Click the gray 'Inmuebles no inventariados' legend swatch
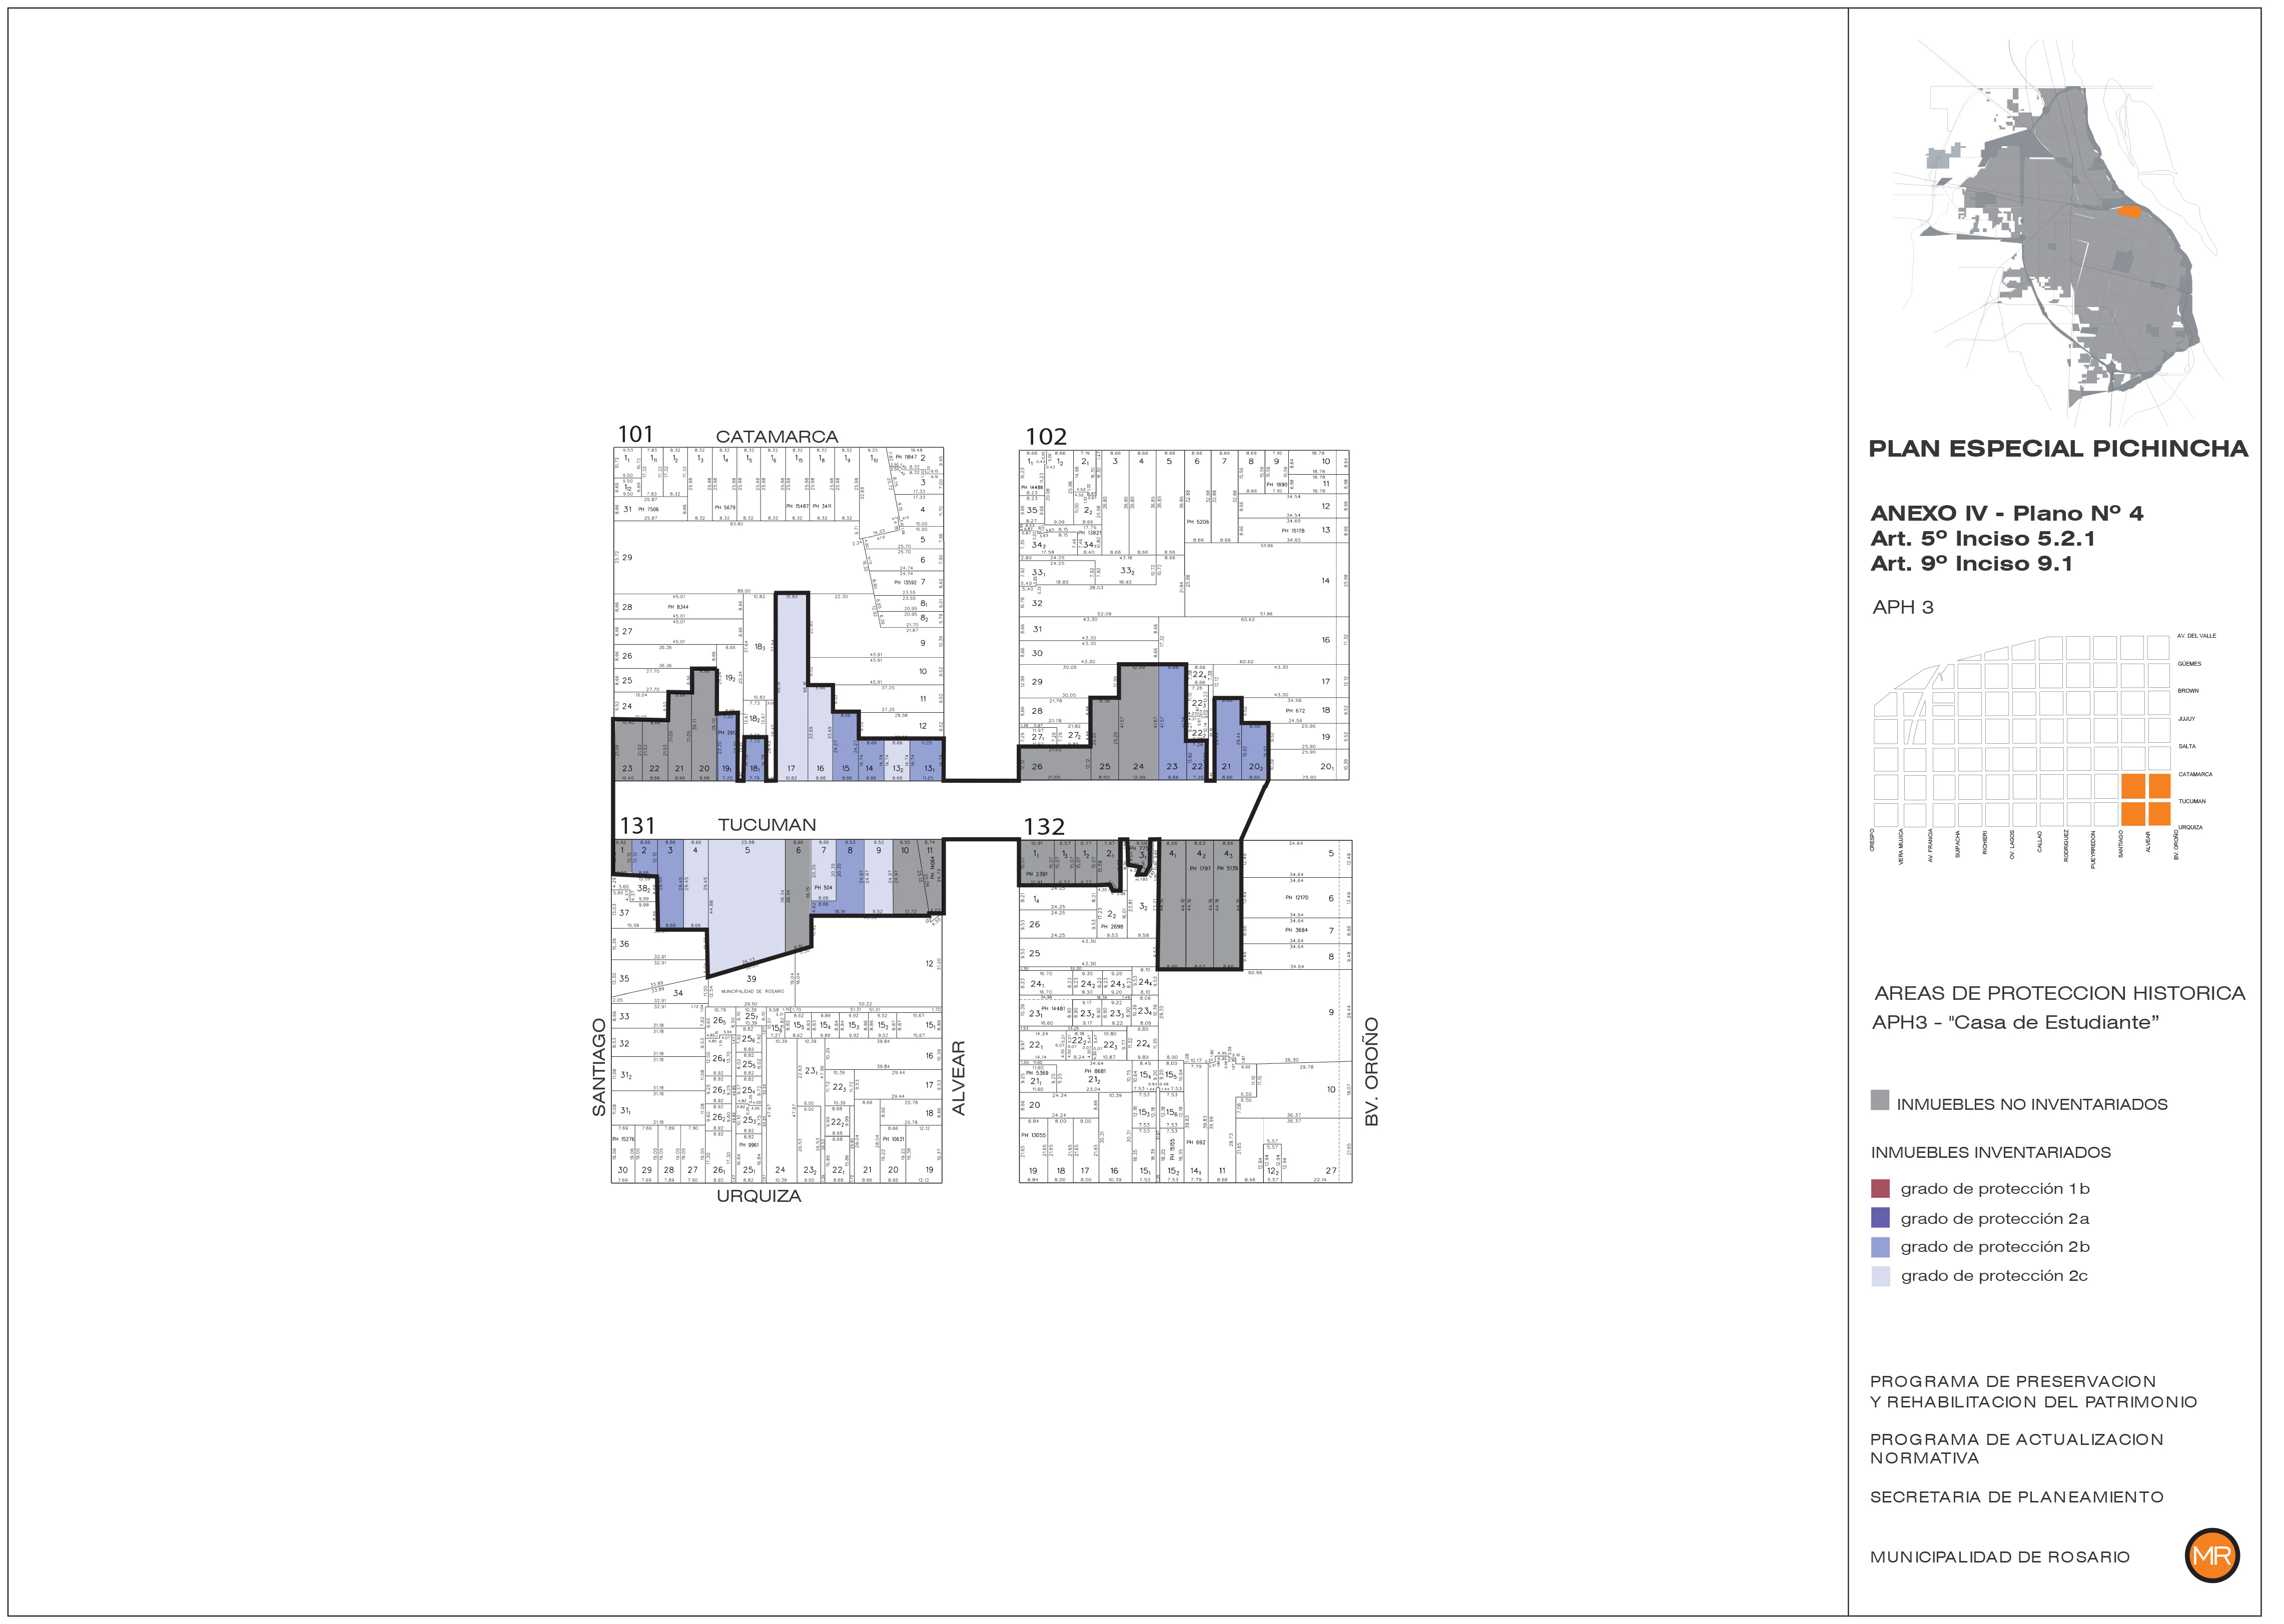Screen dimensions: 2284x1624 click(x=1880, y=1100)
